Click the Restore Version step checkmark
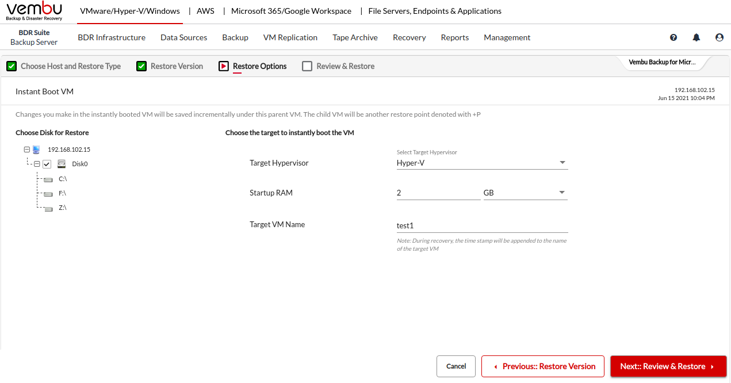 141,66
